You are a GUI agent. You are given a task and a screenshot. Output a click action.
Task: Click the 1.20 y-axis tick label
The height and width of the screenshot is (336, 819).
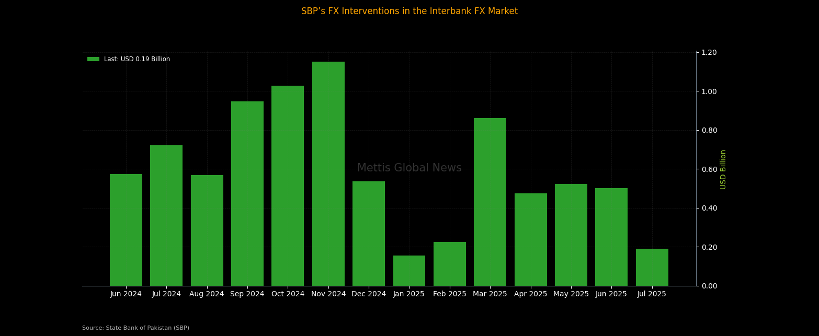[709, 52]
